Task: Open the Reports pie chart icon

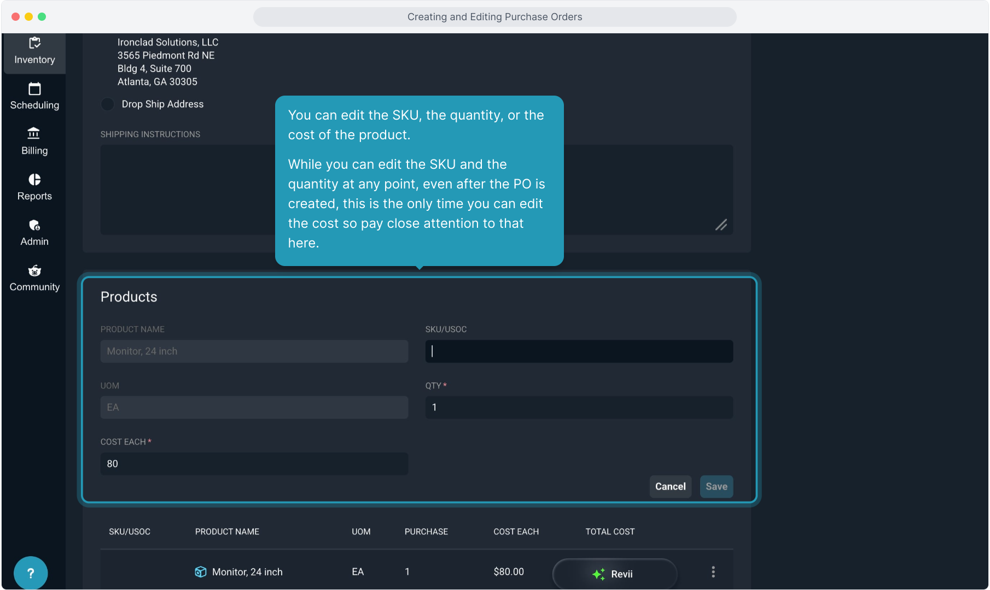Action: click(34, 180)
